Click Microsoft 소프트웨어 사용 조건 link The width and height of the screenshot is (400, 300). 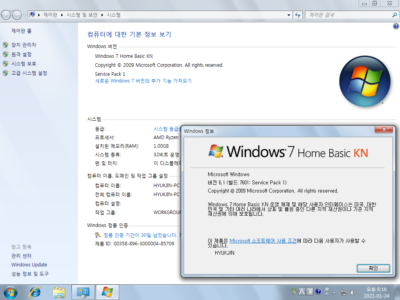point(263,241)
